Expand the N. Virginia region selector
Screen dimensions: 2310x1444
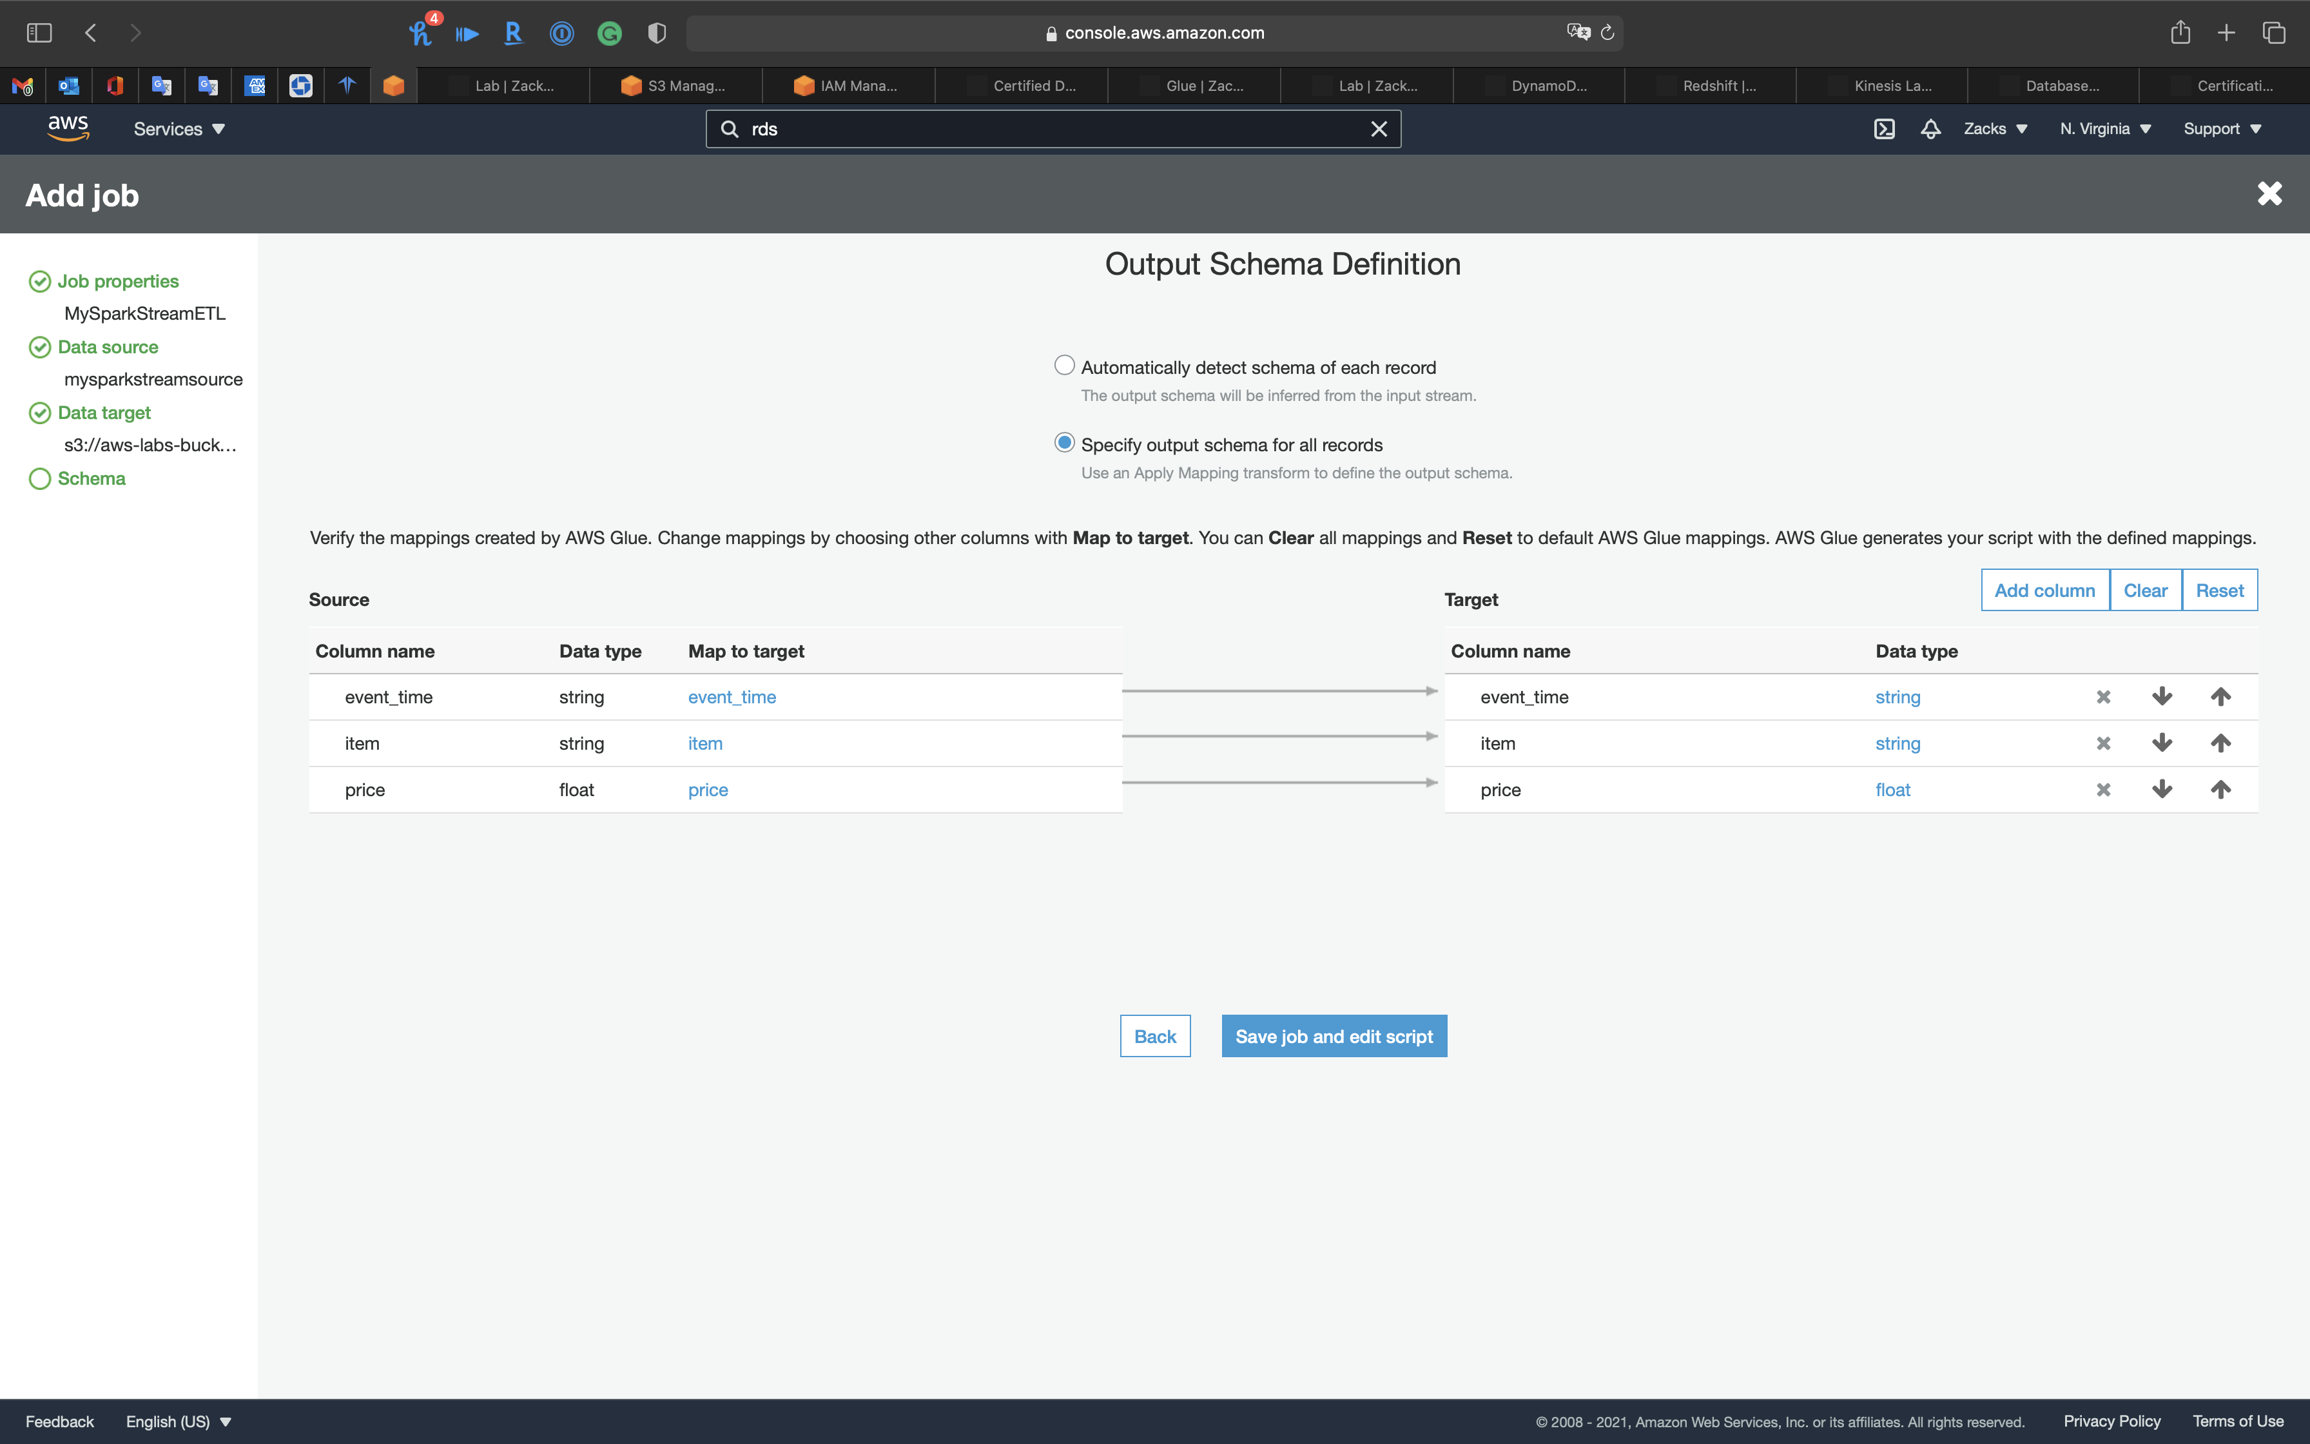pyautogui.click(x=2105, y=129)
